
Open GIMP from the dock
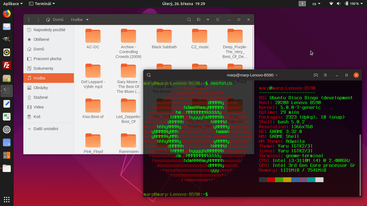(x=7, y=39)
